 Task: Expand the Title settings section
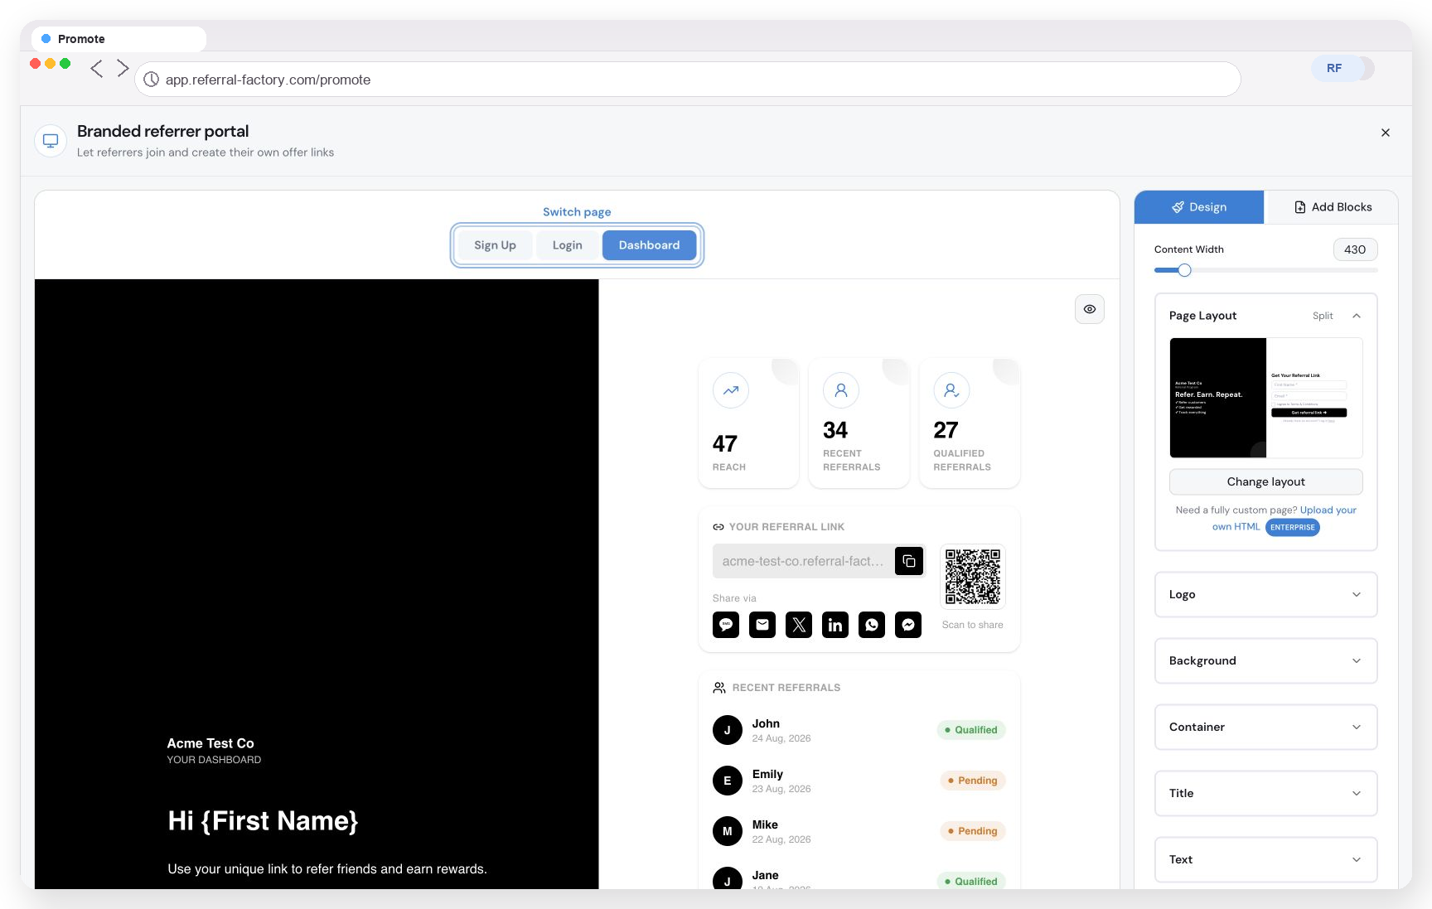[1266, 793]
